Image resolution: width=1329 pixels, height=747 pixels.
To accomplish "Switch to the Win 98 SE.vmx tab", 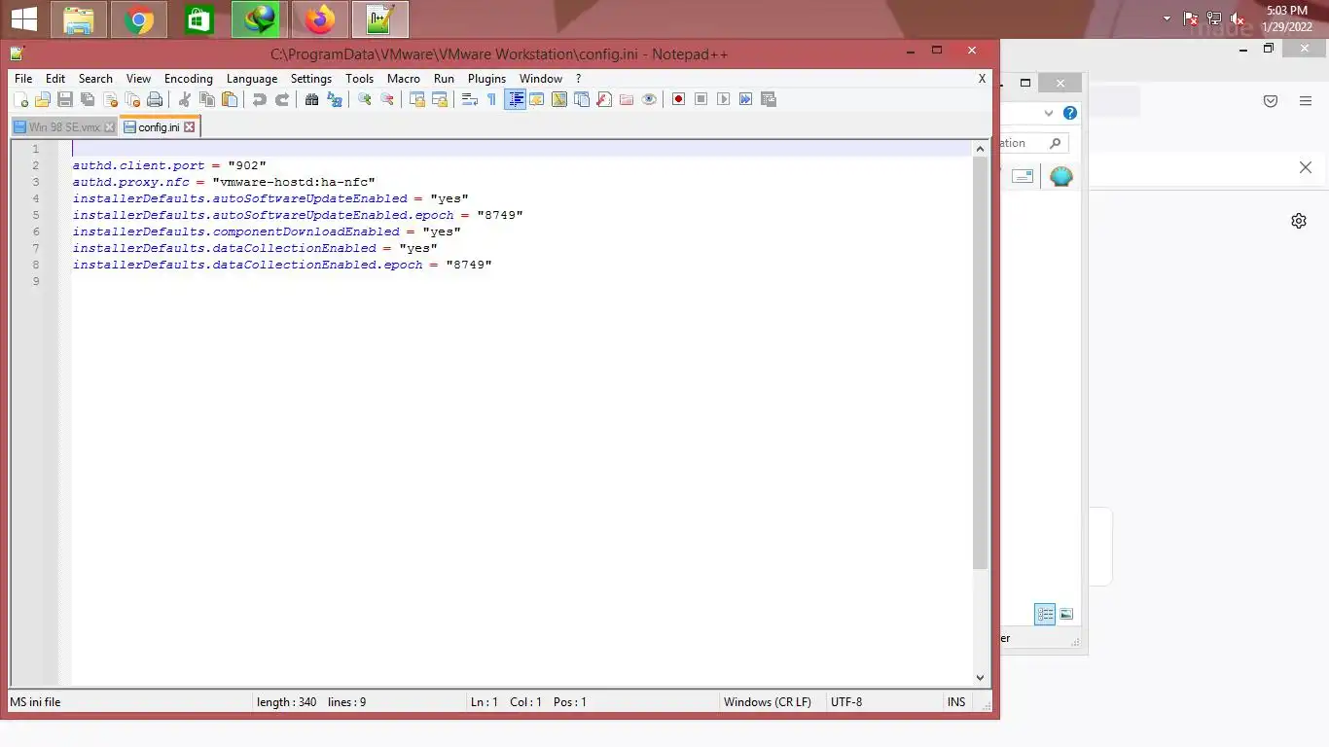I will 63,127.
